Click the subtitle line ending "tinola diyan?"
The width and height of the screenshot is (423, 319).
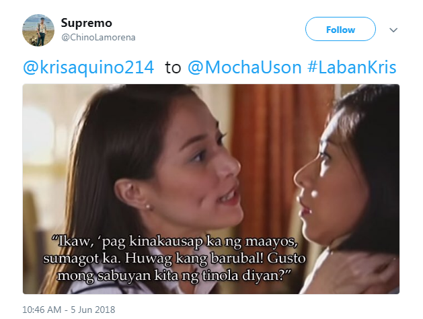click(x=174, y=275)
